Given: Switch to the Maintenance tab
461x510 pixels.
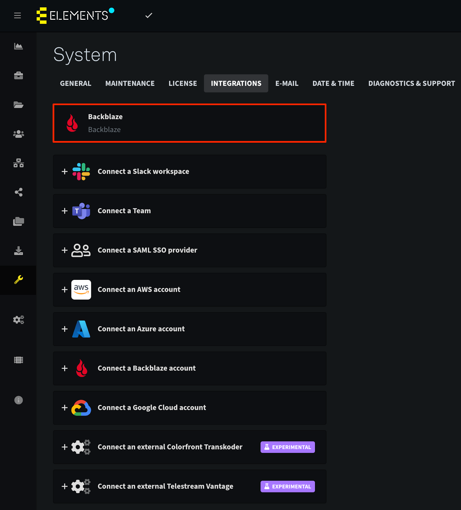Looking at the screenshot, I should click(130, 84).
